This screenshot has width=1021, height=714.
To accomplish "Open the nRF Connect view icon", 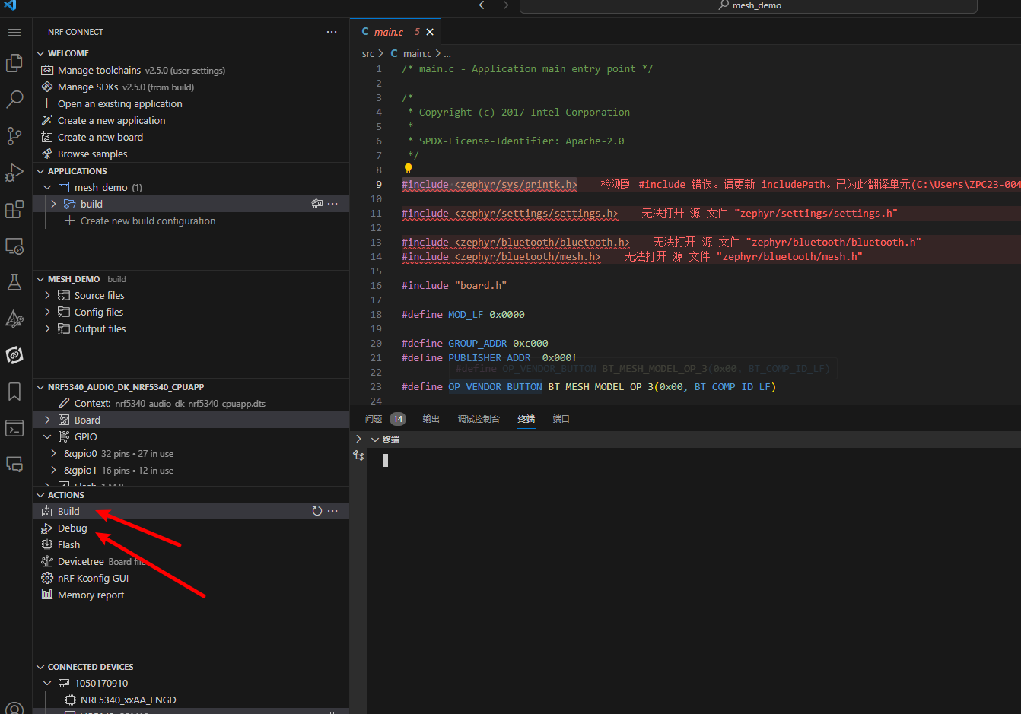I will [14, 355].
